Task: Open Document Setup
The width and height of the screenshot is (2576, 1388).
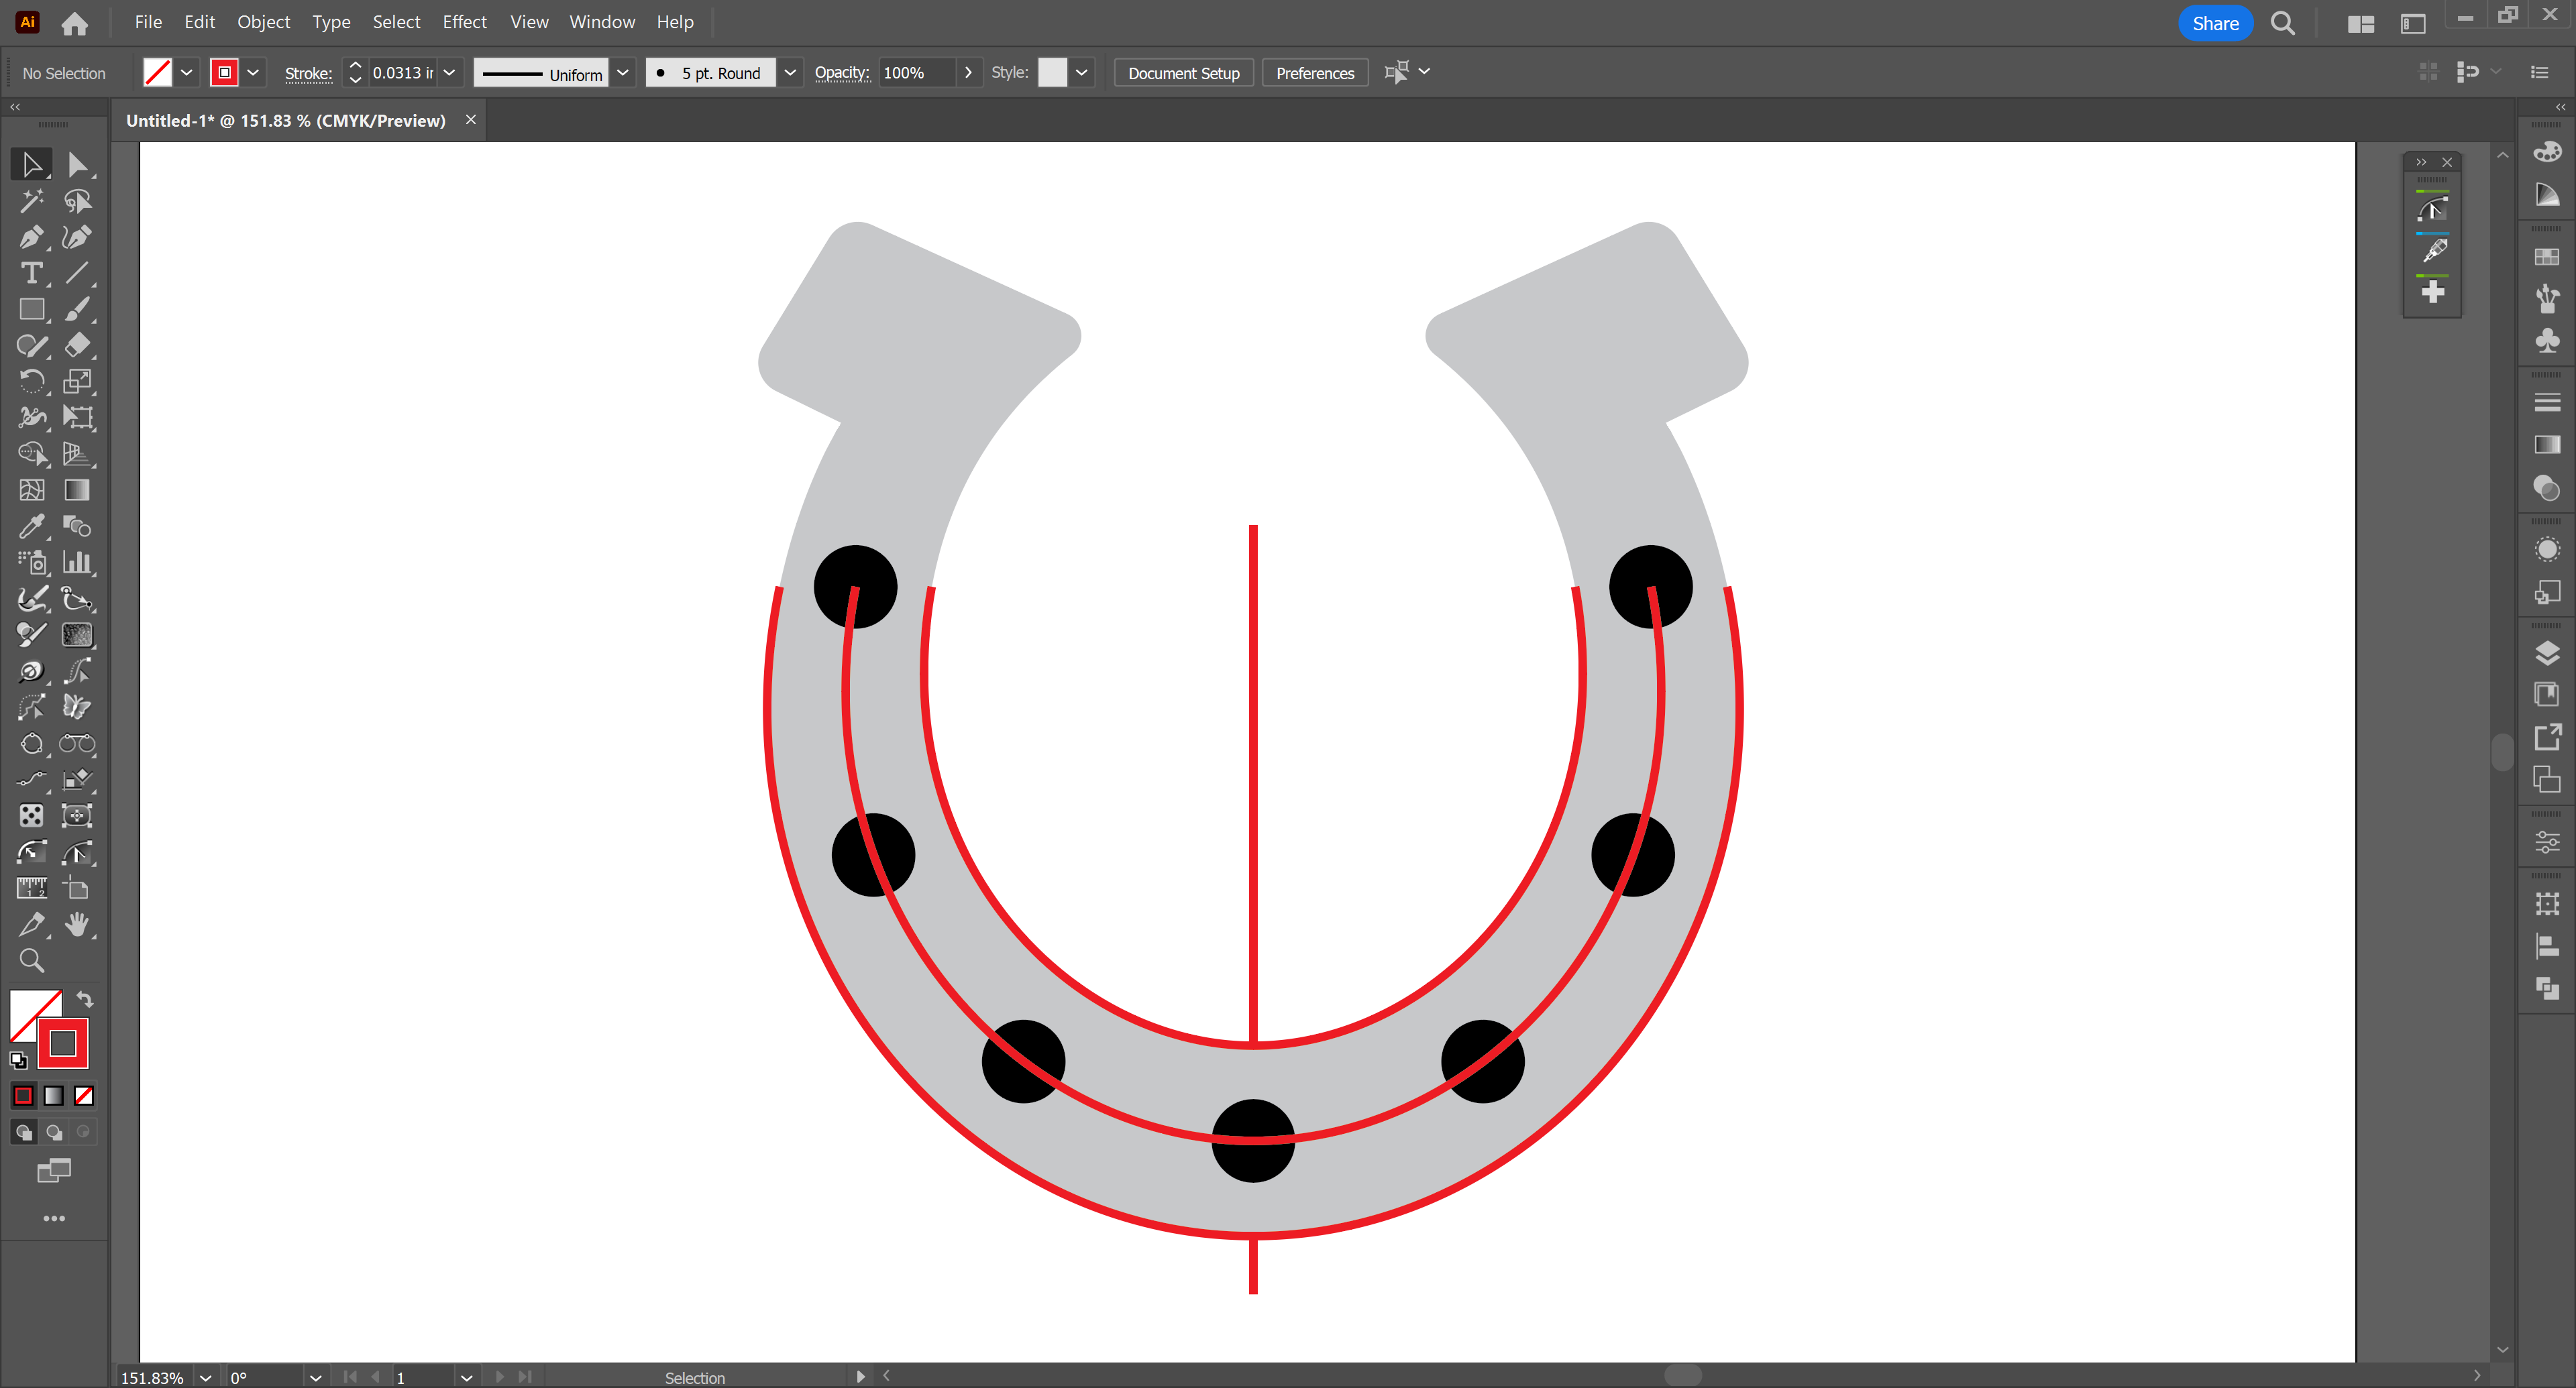Action: [x=1183, y=72]
